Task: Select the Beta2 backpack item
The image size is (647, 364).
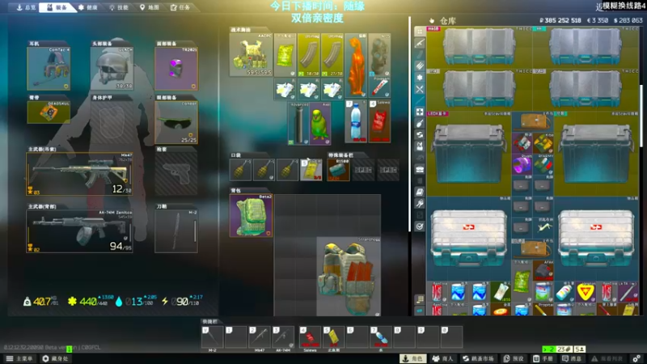Action: click(x=251, y=215)
